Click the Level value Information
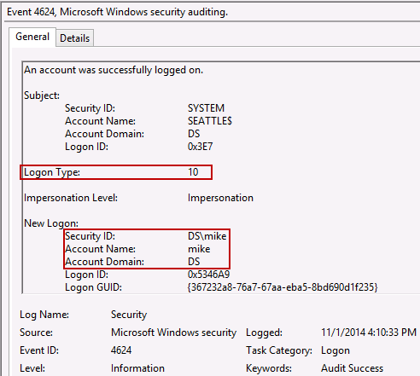This screenshot has width=420, height=376. [x=137, y=368]
